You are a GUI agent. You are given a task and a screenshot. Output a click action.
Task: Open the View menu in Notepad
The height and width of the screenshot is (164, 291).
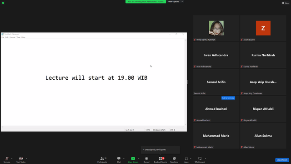pyautogui.click(x=18, y=37)
